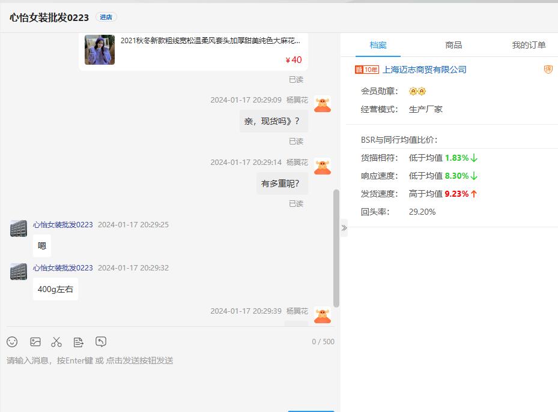Click the 10年 membership badge

point(367,70)
